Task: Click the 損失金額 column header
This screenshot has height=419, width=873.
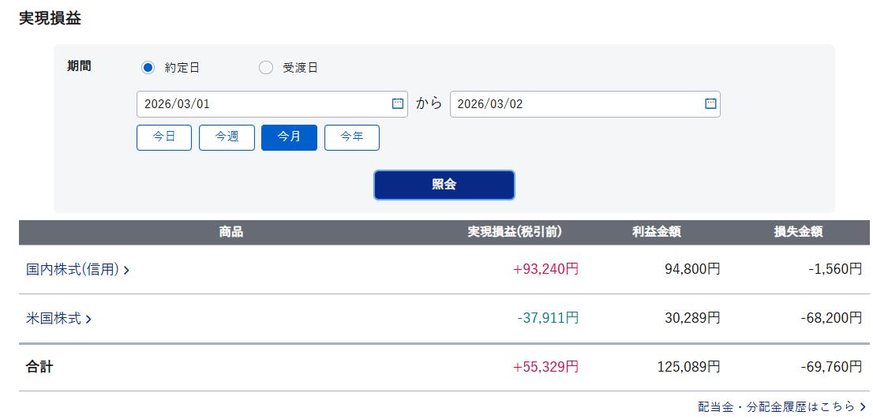Action: pos(799,232)
